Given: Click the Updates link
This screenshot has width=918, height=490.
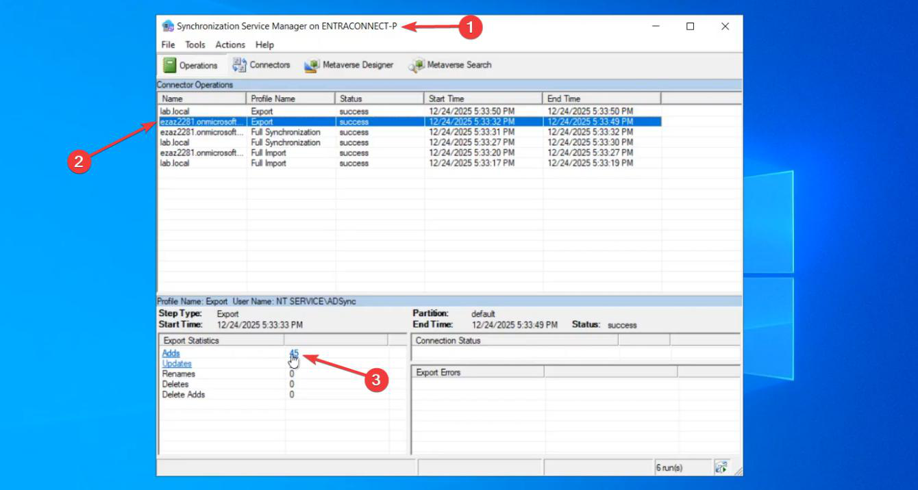Looking at the screenshot, I should (x=177, y=363).
